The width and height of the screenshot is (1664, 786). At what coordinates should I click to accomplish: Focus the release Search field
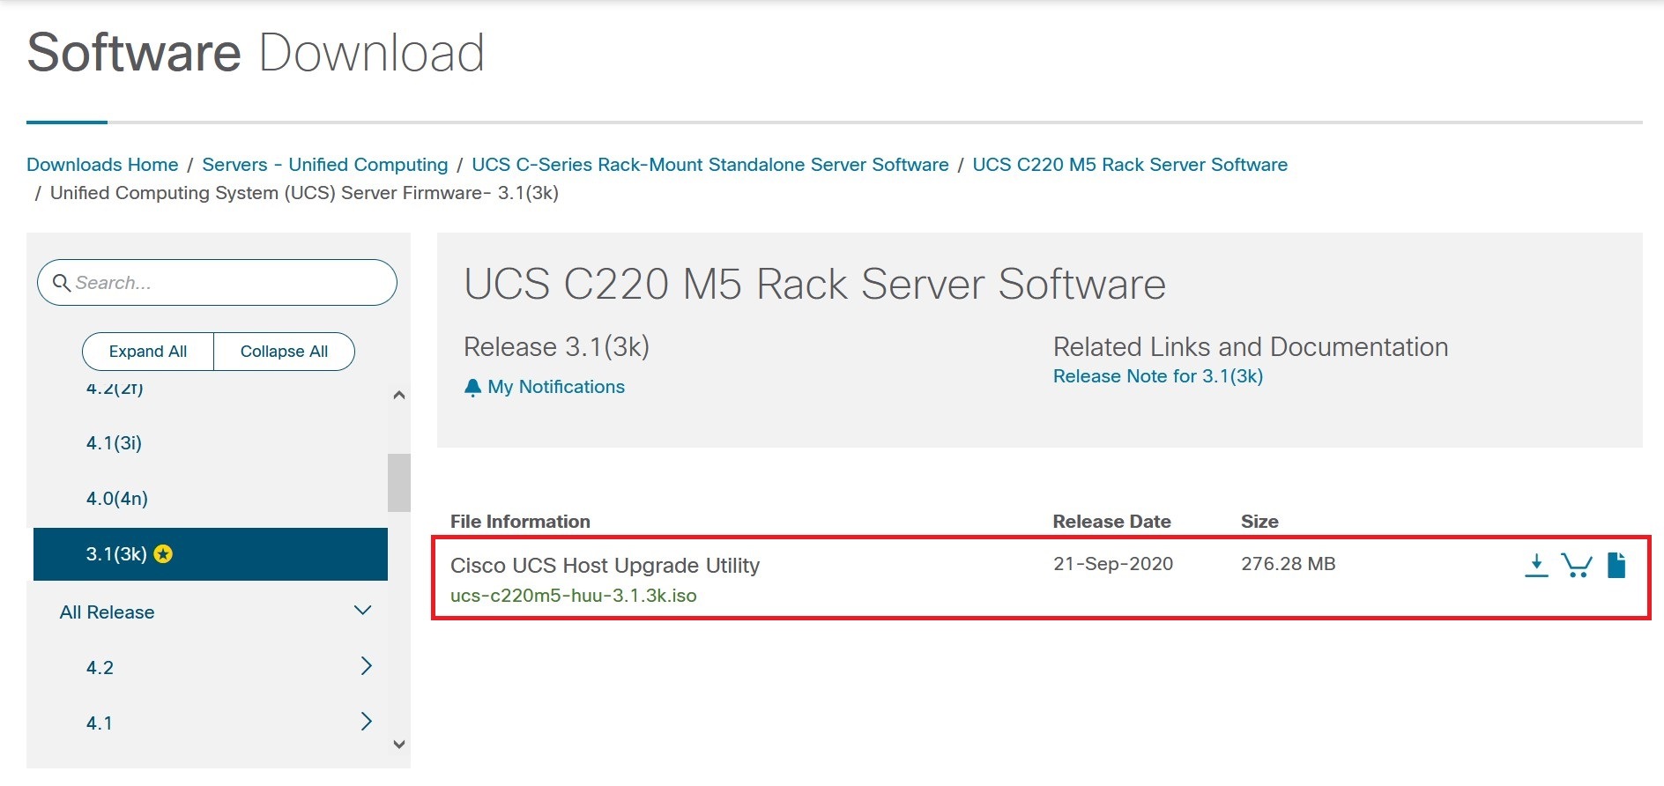tap(217, 283)
